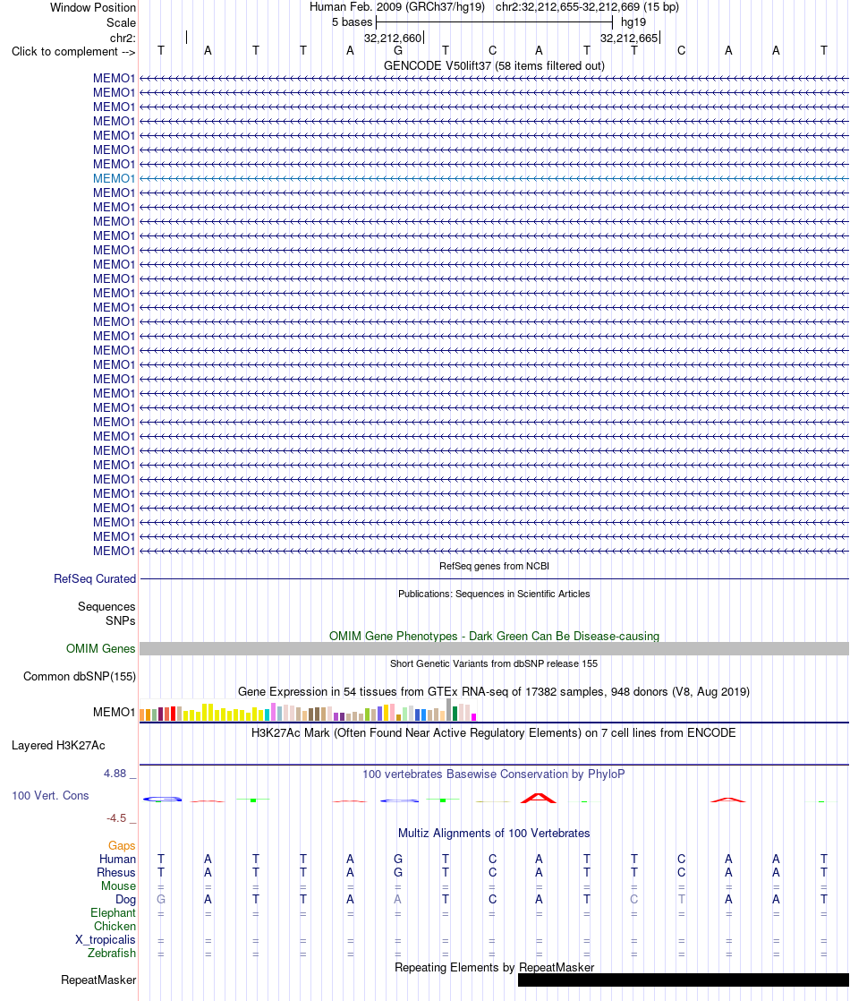Click the GTEx Gene Expression track title

(x=494, y=691)
